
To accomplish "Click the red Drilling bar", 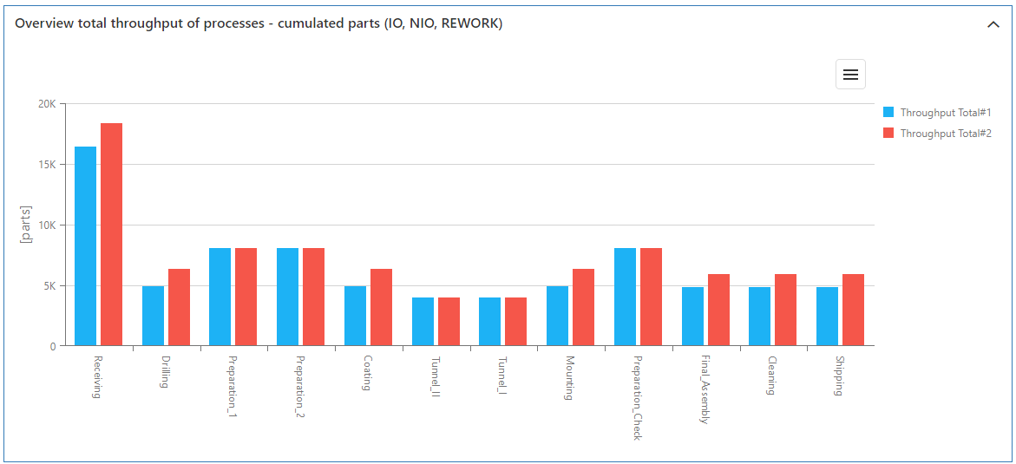I will point(179,308).
